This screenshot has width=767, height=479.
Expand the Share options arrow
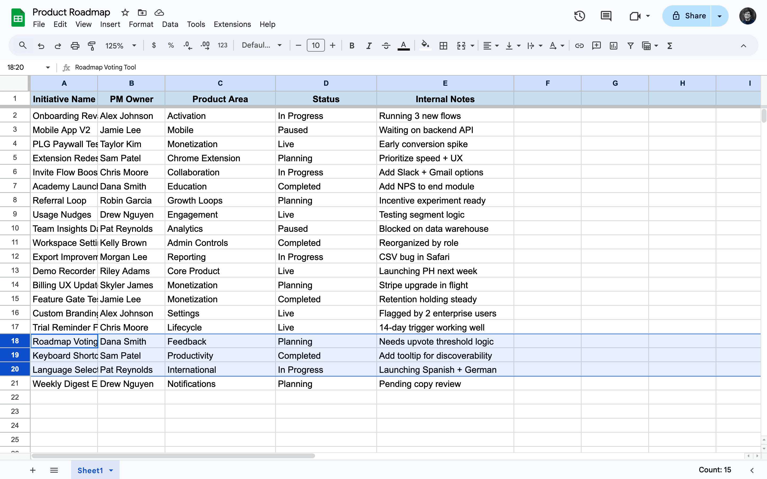(x=719, y=16)
